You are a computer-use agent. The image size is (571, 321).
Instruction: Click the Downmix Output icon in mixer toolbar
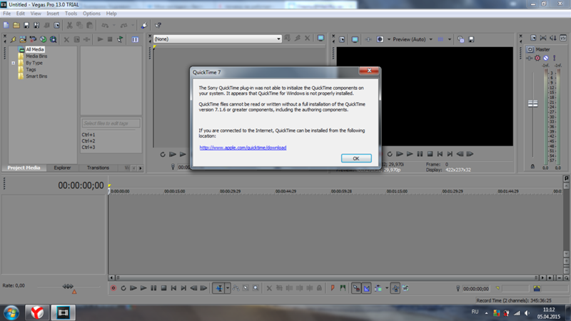[x=543, y=39]
